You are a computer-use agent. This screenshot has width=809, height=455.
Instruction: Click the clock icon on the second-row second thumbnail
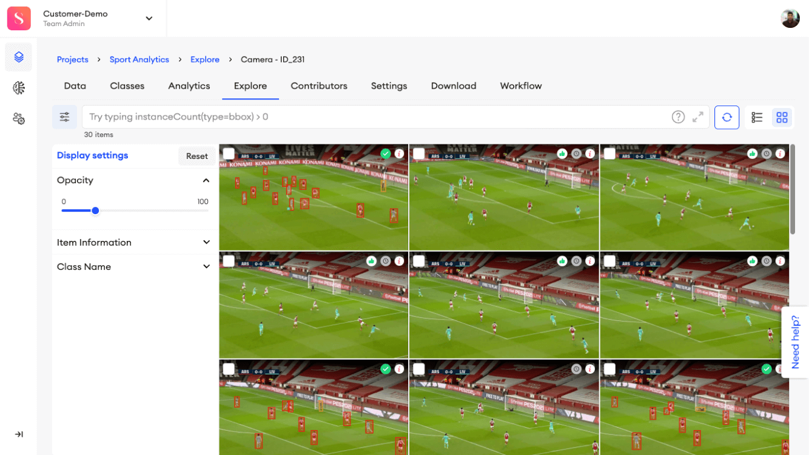(576, 261)
